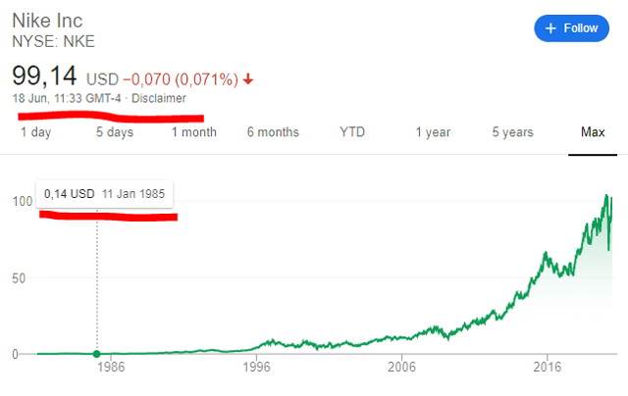Show the 1 year chart
This screenshot has width=628, height=396.
[433, 132]
